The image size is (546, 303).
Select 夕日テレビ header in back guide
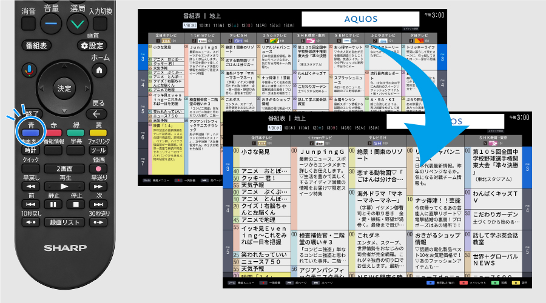[x=419, y=38]
